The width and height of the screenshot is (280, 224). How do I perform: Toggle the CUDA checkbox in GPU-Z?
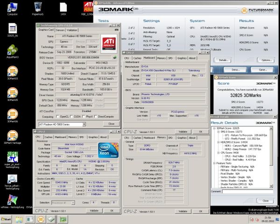pyautogui.click(x=71, y=117)
